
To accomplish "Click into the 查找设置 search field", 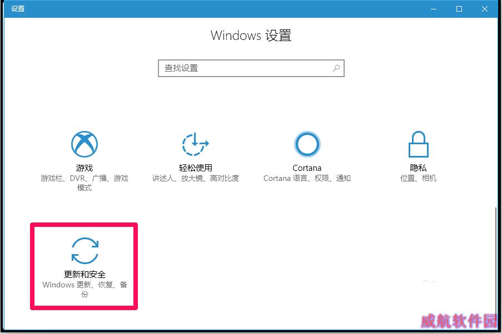I will coord(251,68).
